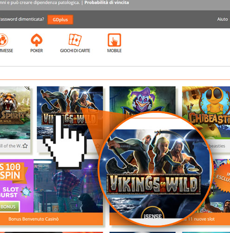
Task: Click the GDplus orange button
Action: [60, 20]
